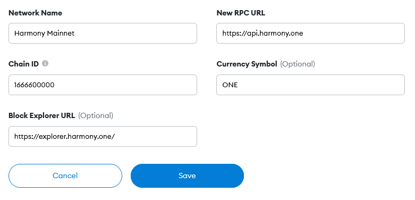Click the (Optional) text beside Currency Symbol
This screenshot has height=200, width=415.
pos(298,64)
